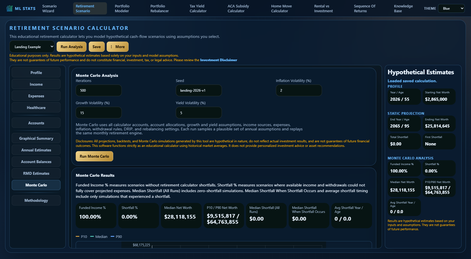Click the Yield Volatility input field
The width and height of the screenshot is (471, 259).
[199, 113]
